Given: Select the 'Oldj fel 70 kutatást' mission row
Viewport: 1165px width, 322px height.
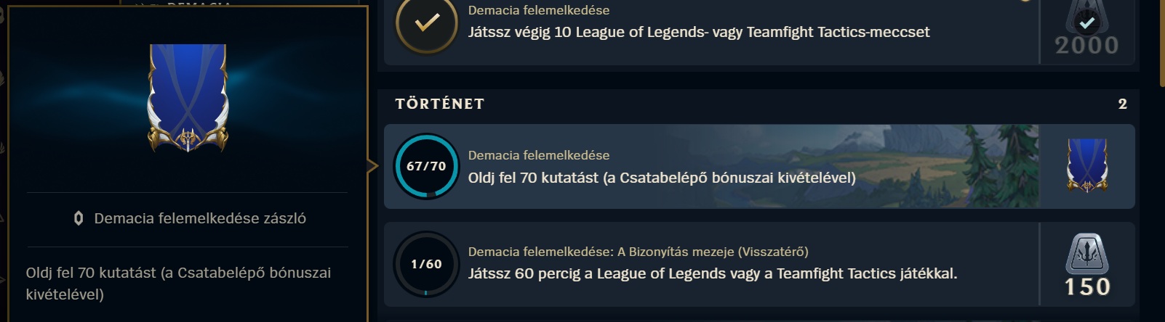Looking at the screenshot, I should tap(759, 166).
